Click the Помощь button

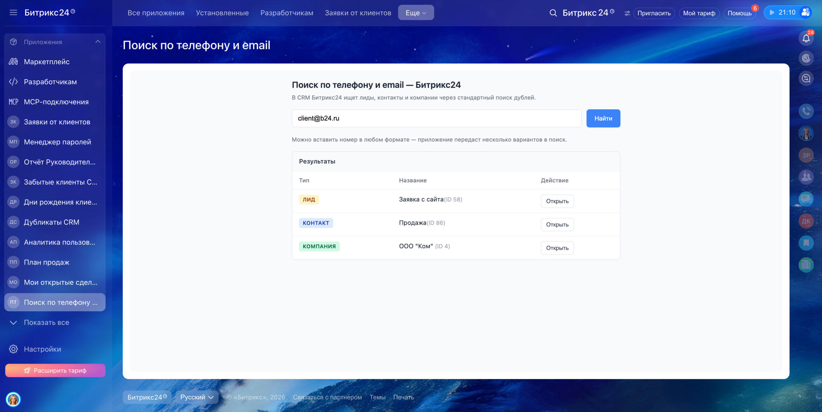pyautogui.click(x=739, y=13)
